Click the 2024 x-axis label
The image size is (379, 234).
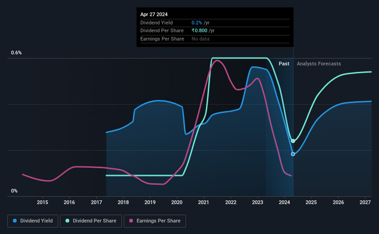(x=284, y=202)
